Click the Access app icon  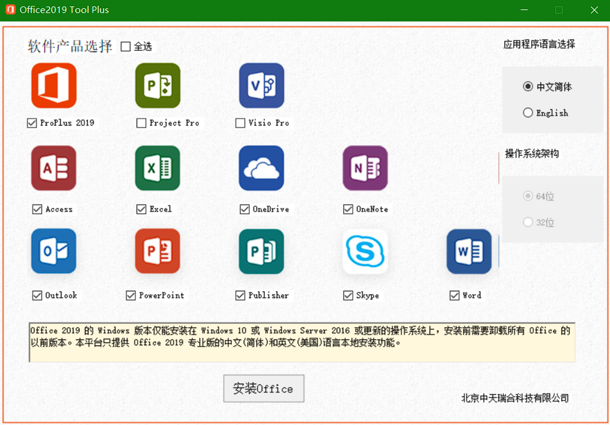[54, 168]
